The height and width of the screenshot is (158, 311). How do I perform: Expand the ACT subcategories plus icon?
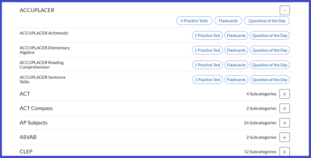tap(285, 94)
